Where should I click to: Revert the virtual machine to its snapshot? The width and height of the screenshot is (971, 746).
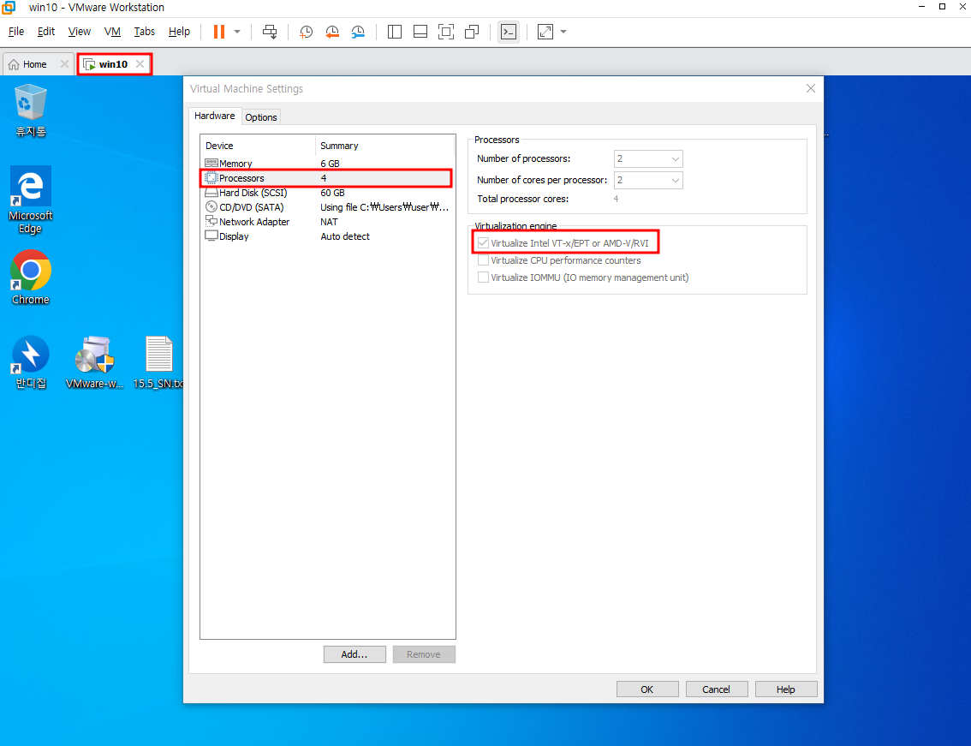(332, 32)
